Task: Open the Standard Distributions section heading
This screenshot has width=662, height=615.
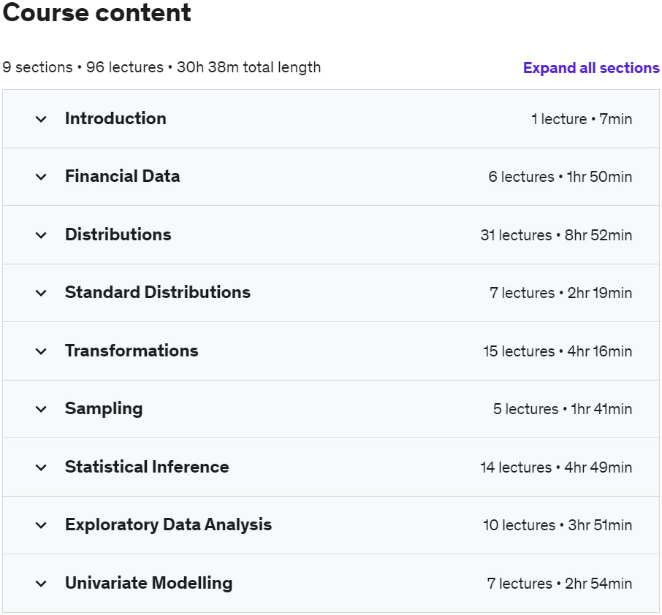Action: pyautogui.click(x=157, y=292)
